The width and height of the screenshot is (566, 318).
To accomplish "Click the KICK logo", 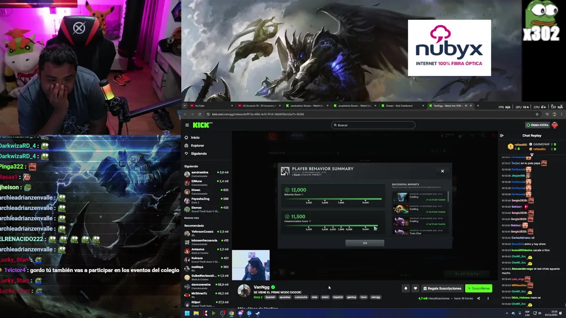I will (x=203, y=125).
